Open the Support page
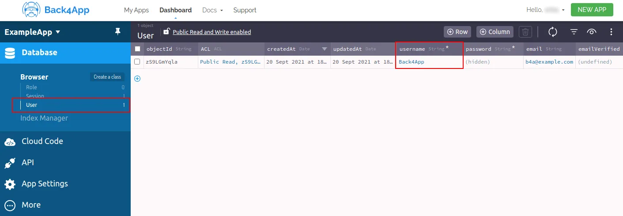Viewport: 623px width, 216px height. pyautogui.click(x=245, y=10)
